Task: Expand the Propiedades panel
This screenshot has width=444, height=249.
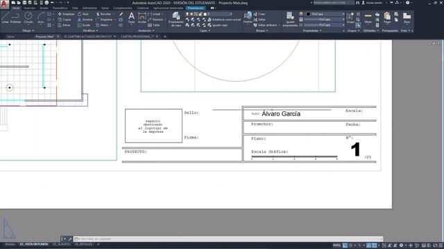Action: [x=312, y=30]
